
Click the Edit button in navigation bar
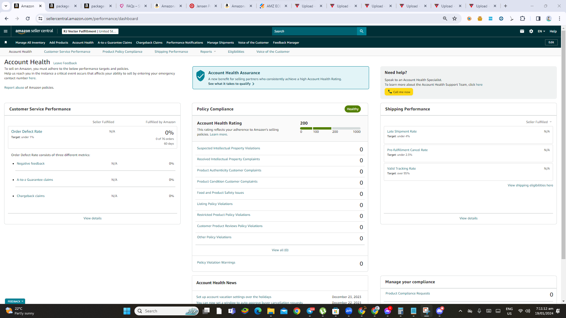click(551, 42)
